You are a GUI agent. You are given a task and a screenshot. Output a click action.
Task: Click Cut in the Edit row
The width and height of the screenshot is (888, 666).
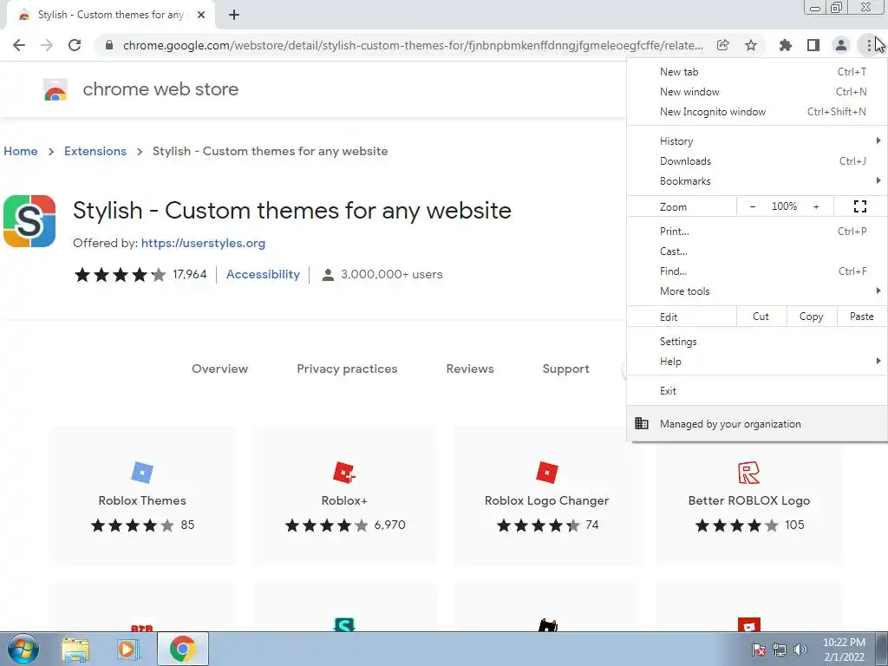pyautogui.click(x=761, y=317)
